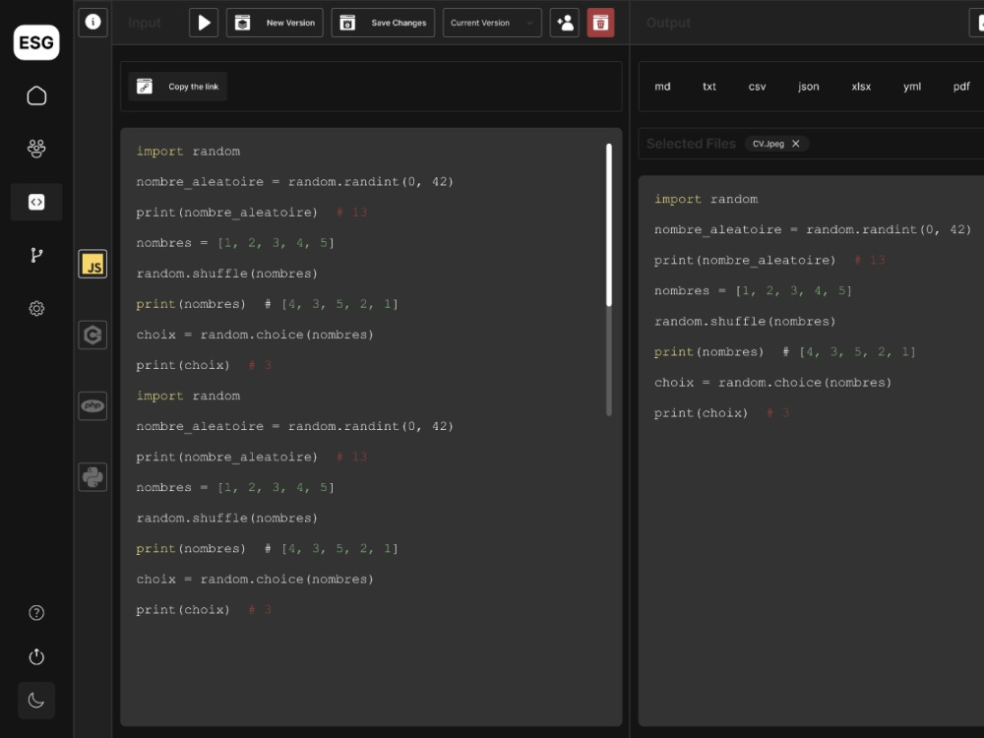Click the Copy the link button
The width and height of the screenshot is (984, 738).
pyautogui.click(x=177, y=87)
